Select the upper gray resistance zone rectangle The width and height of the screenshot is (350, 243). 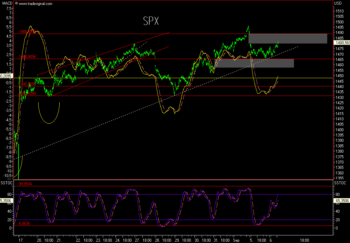coord(288,39)
